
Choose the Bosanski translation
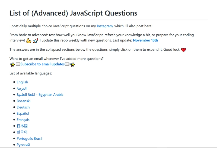pyautogui.click(x=24, y=101)
